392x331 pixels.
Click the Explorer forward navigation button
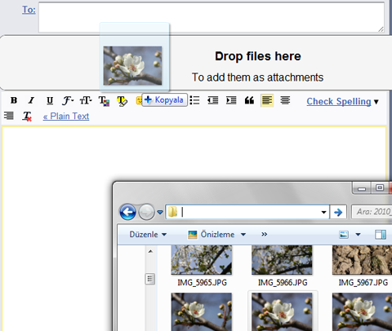click(146, 212)
